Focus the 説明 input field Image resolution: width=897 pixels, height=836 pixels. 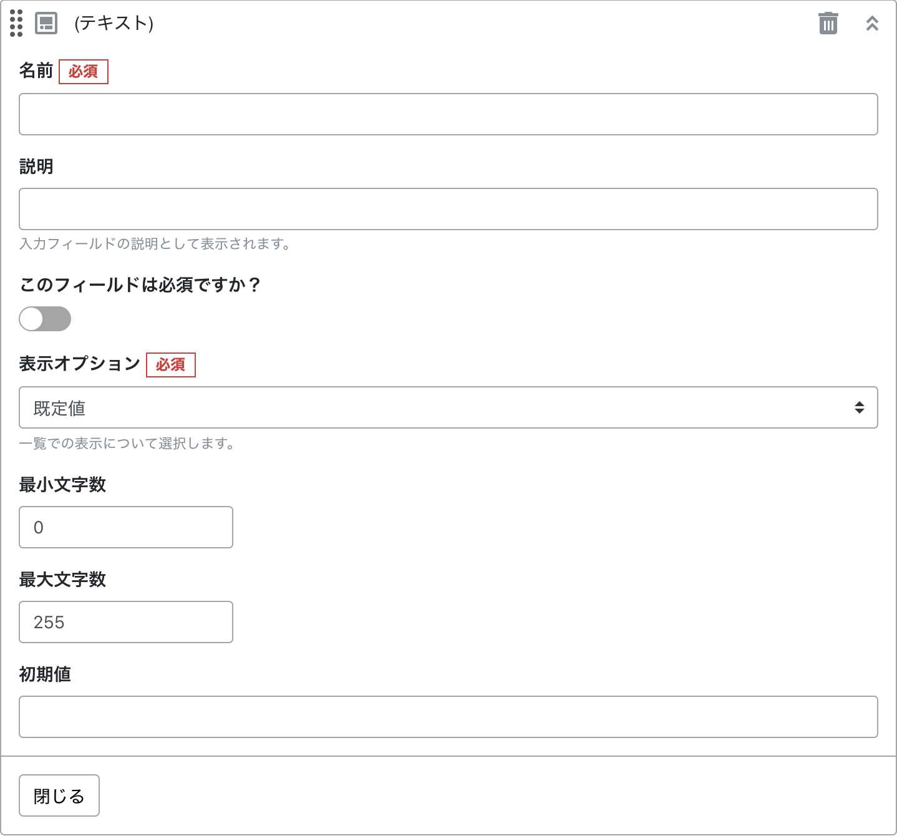tap(448, 209)
